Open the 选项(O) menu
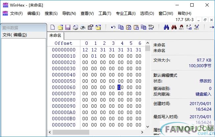This screenshot has height=137, width=215. pos(147,14)
